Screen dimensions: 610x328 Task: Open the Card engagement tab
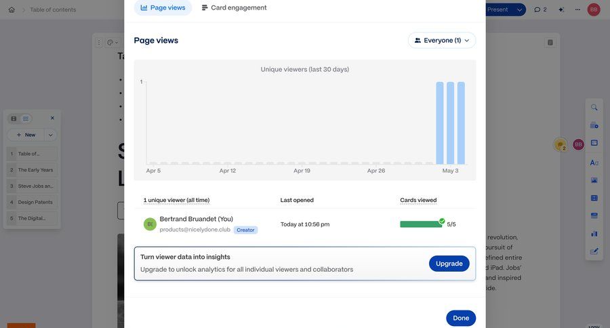(x=234, y=7)
